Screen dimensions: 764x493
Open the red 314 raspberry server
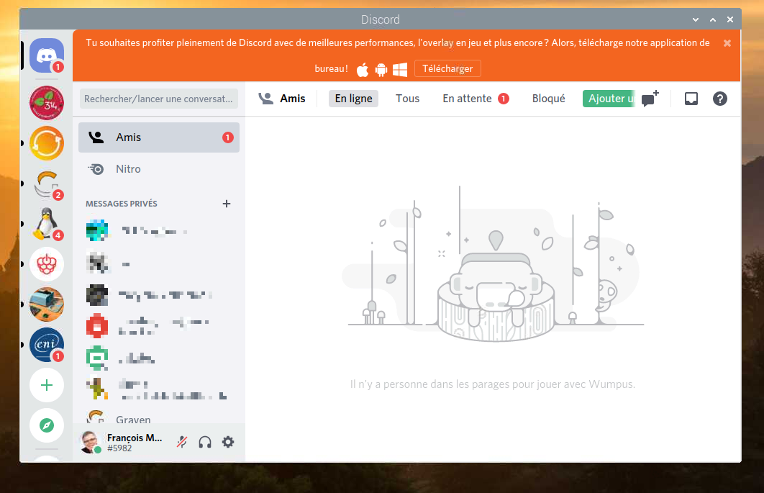(47, 104)
